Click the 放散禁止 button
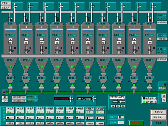Image resolution: width=168 pixels, height=126 pixels. 5,3
